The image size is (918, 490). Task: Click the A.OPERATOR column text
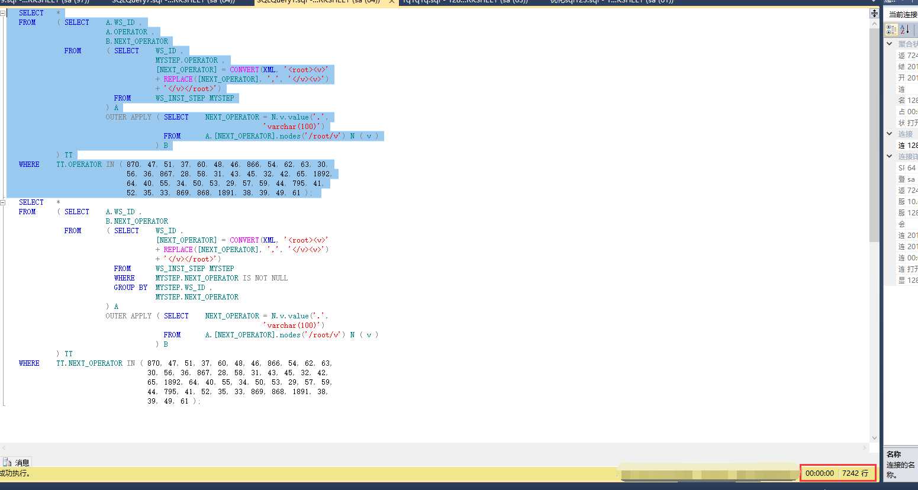pyautogui.click(x=127, y=32)
